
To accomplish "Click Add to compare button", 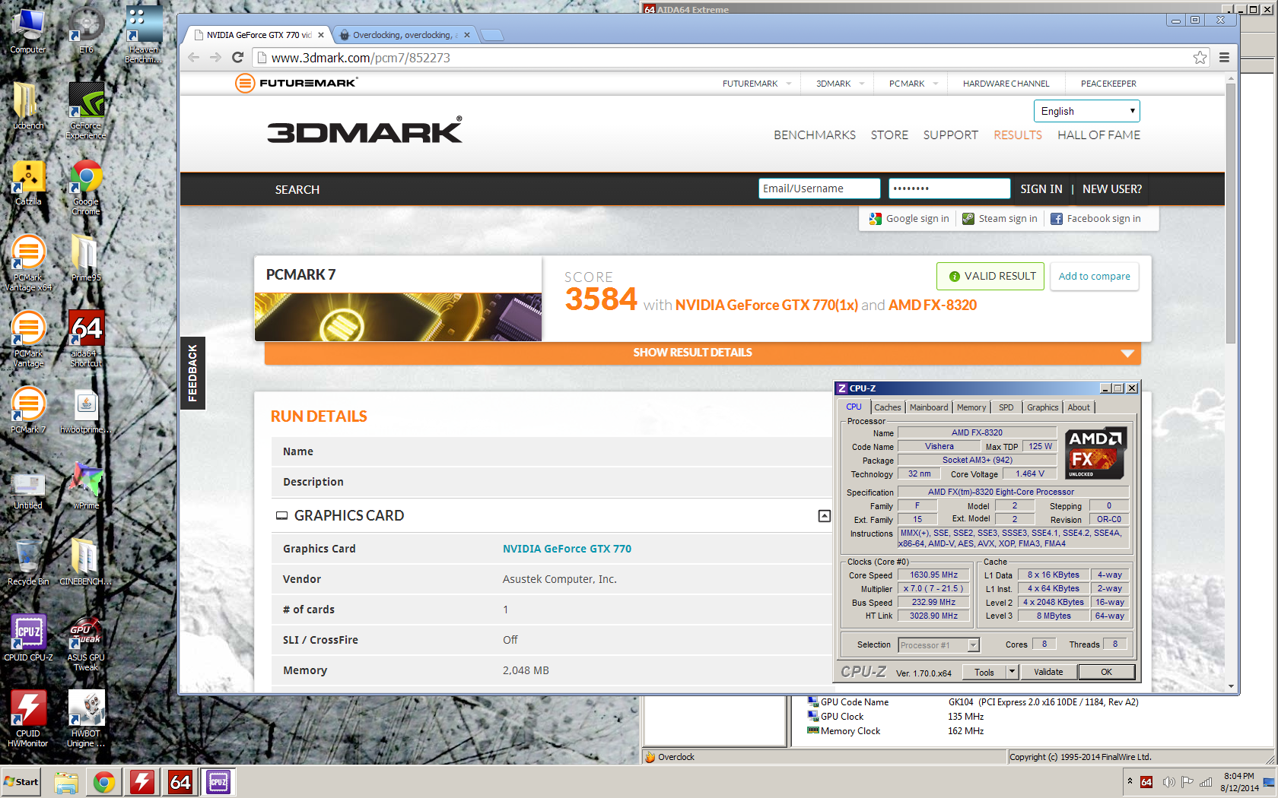I will 1095,277.
